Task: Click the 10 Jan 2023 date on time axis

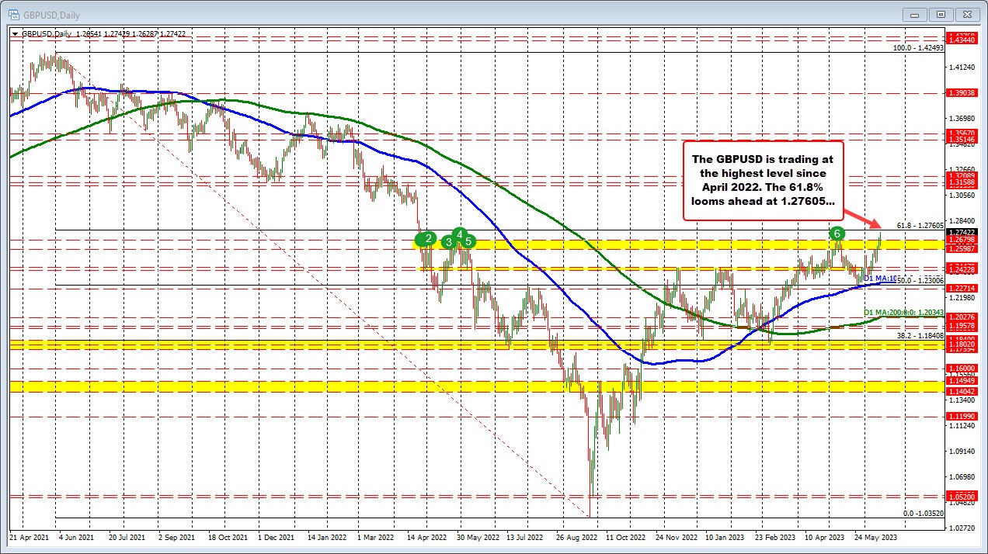Action: coord(726,536)
